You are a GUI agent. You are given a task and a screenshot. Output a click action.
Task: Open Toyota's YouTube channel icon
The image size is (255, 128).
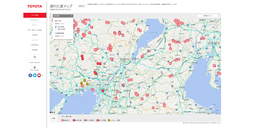[x=39, y=75]
